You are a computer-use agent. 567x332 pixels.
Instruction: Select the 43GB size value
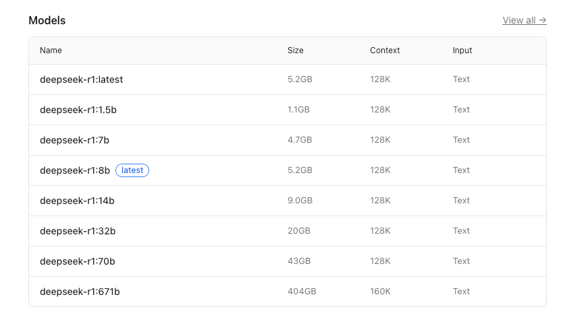click(299, 261)
